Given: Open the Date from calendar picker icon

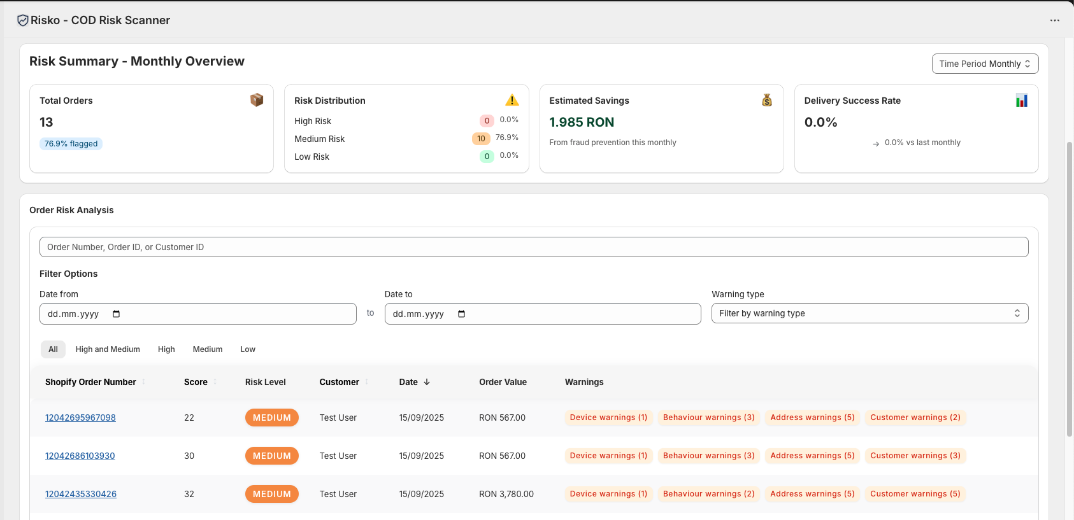Looking at the screenshot, I should (116, 314).
